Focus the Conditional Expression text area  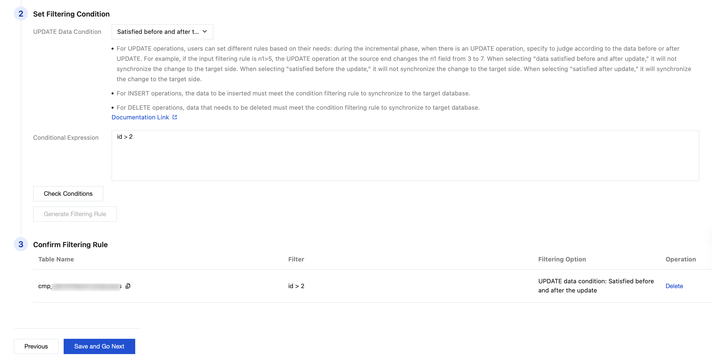pos(405,156)
